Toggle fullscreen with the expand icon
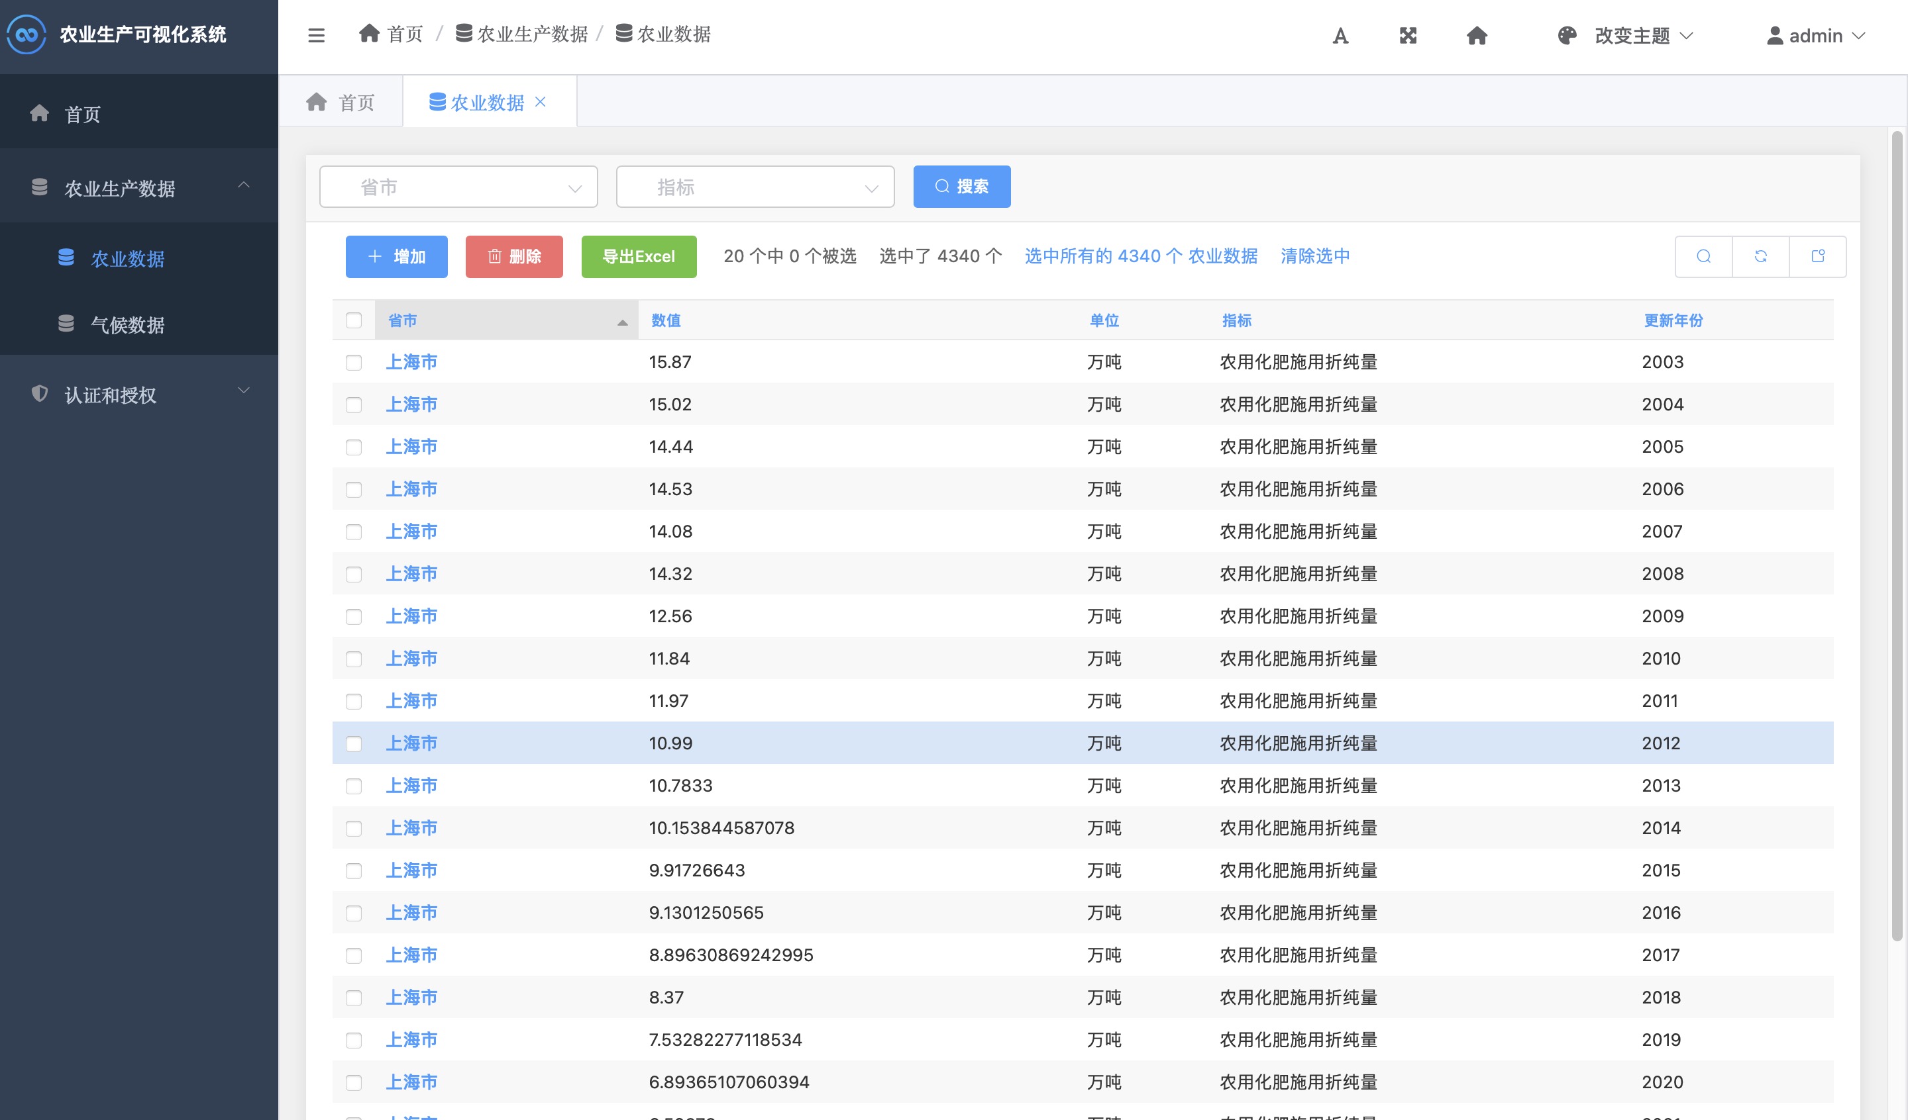Image resolution: width=1908 pixels, height=1120 pixels. pyautogui.click(x=1408, y=36)
